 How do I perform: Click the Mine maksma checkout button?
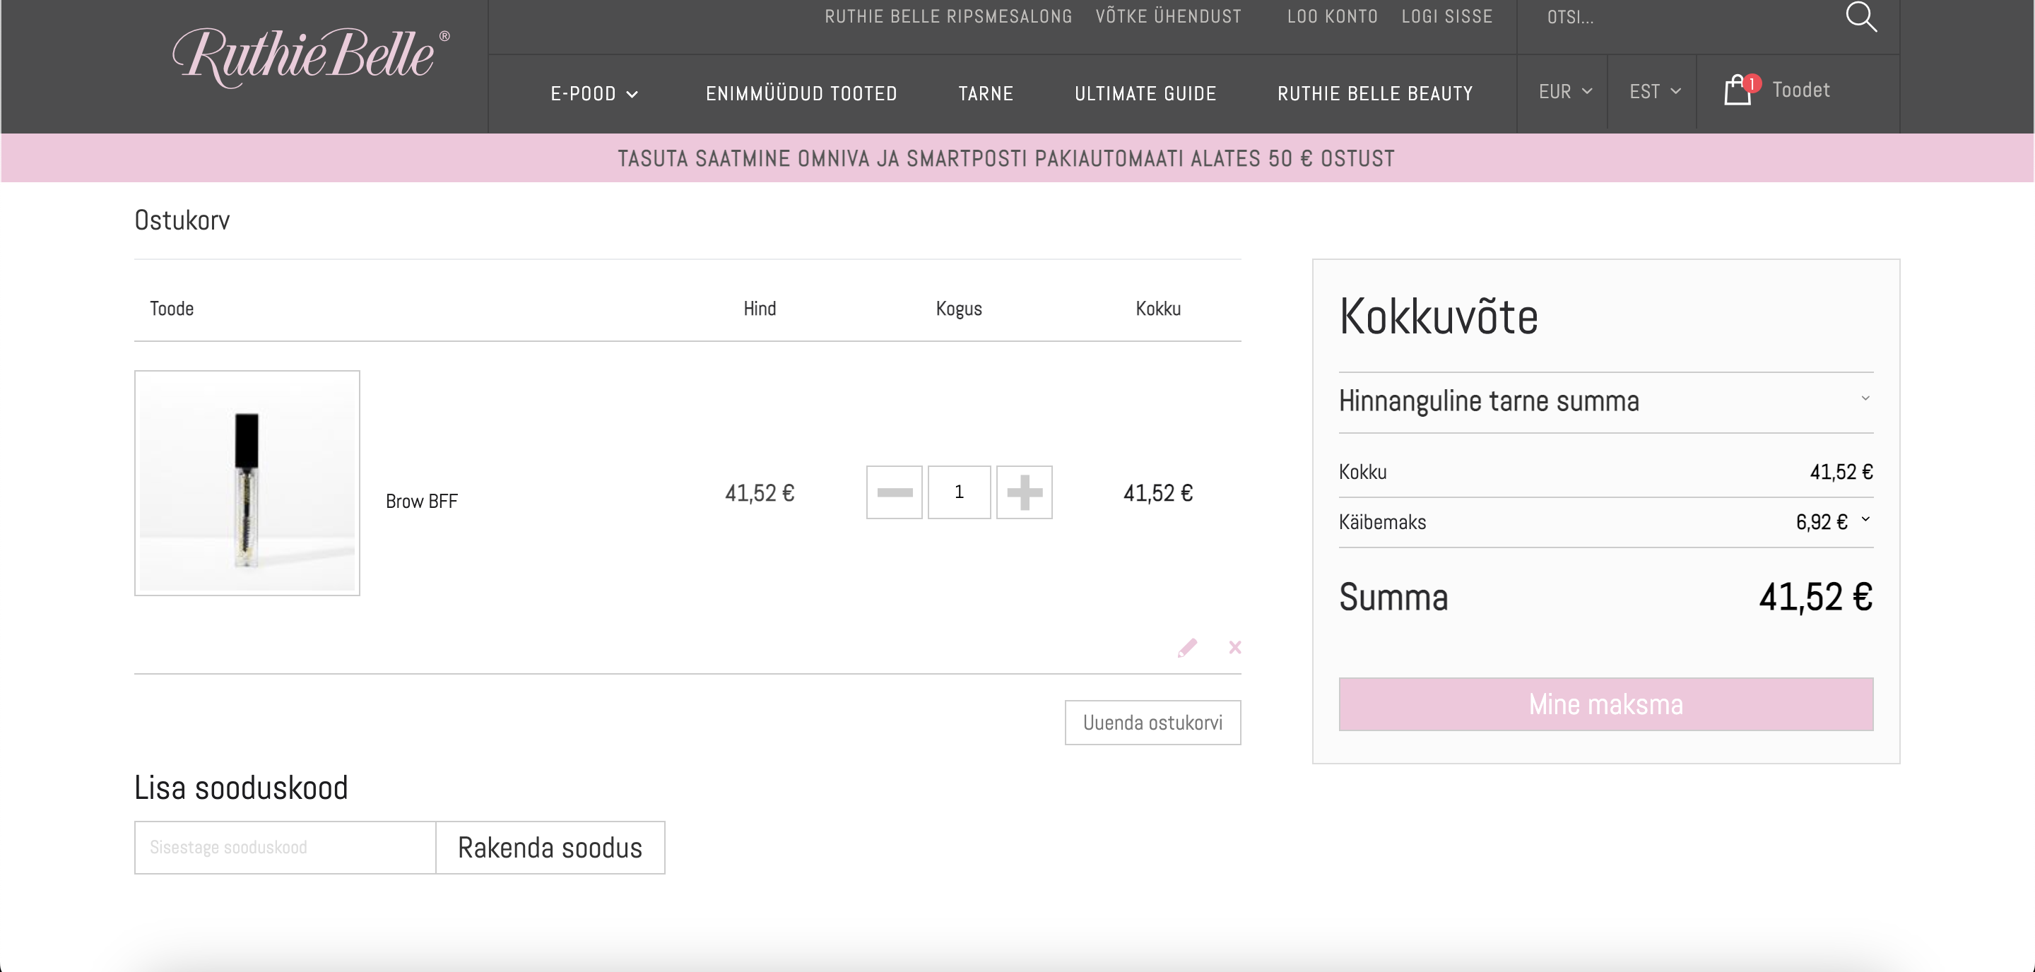coord(1605,704)
